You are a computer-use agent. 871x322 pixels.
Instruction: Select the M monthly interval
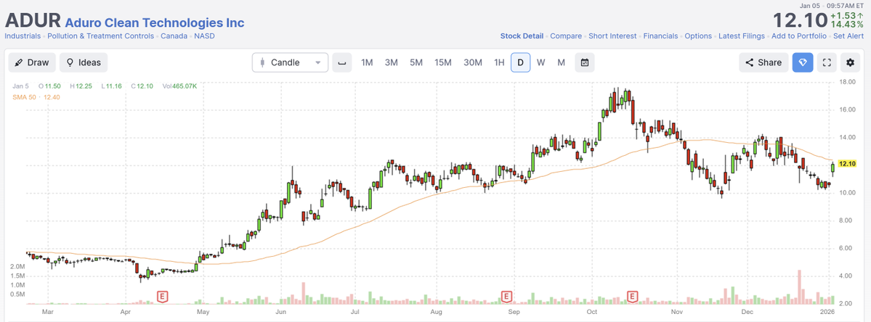tap(561, 62)
